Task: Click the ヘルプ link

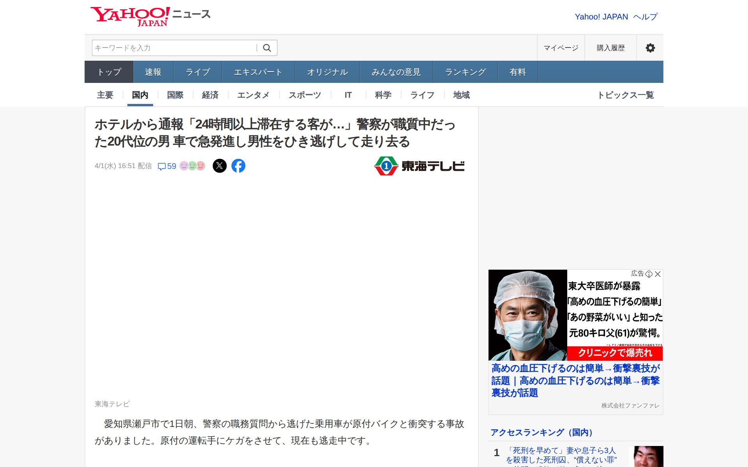Action: coord(645,17)
